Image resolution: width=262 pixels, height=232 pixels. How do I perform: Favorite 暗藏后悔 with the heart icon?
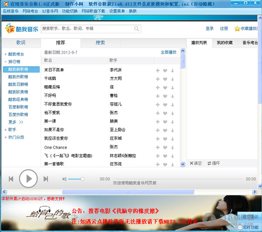coord(165,87)
